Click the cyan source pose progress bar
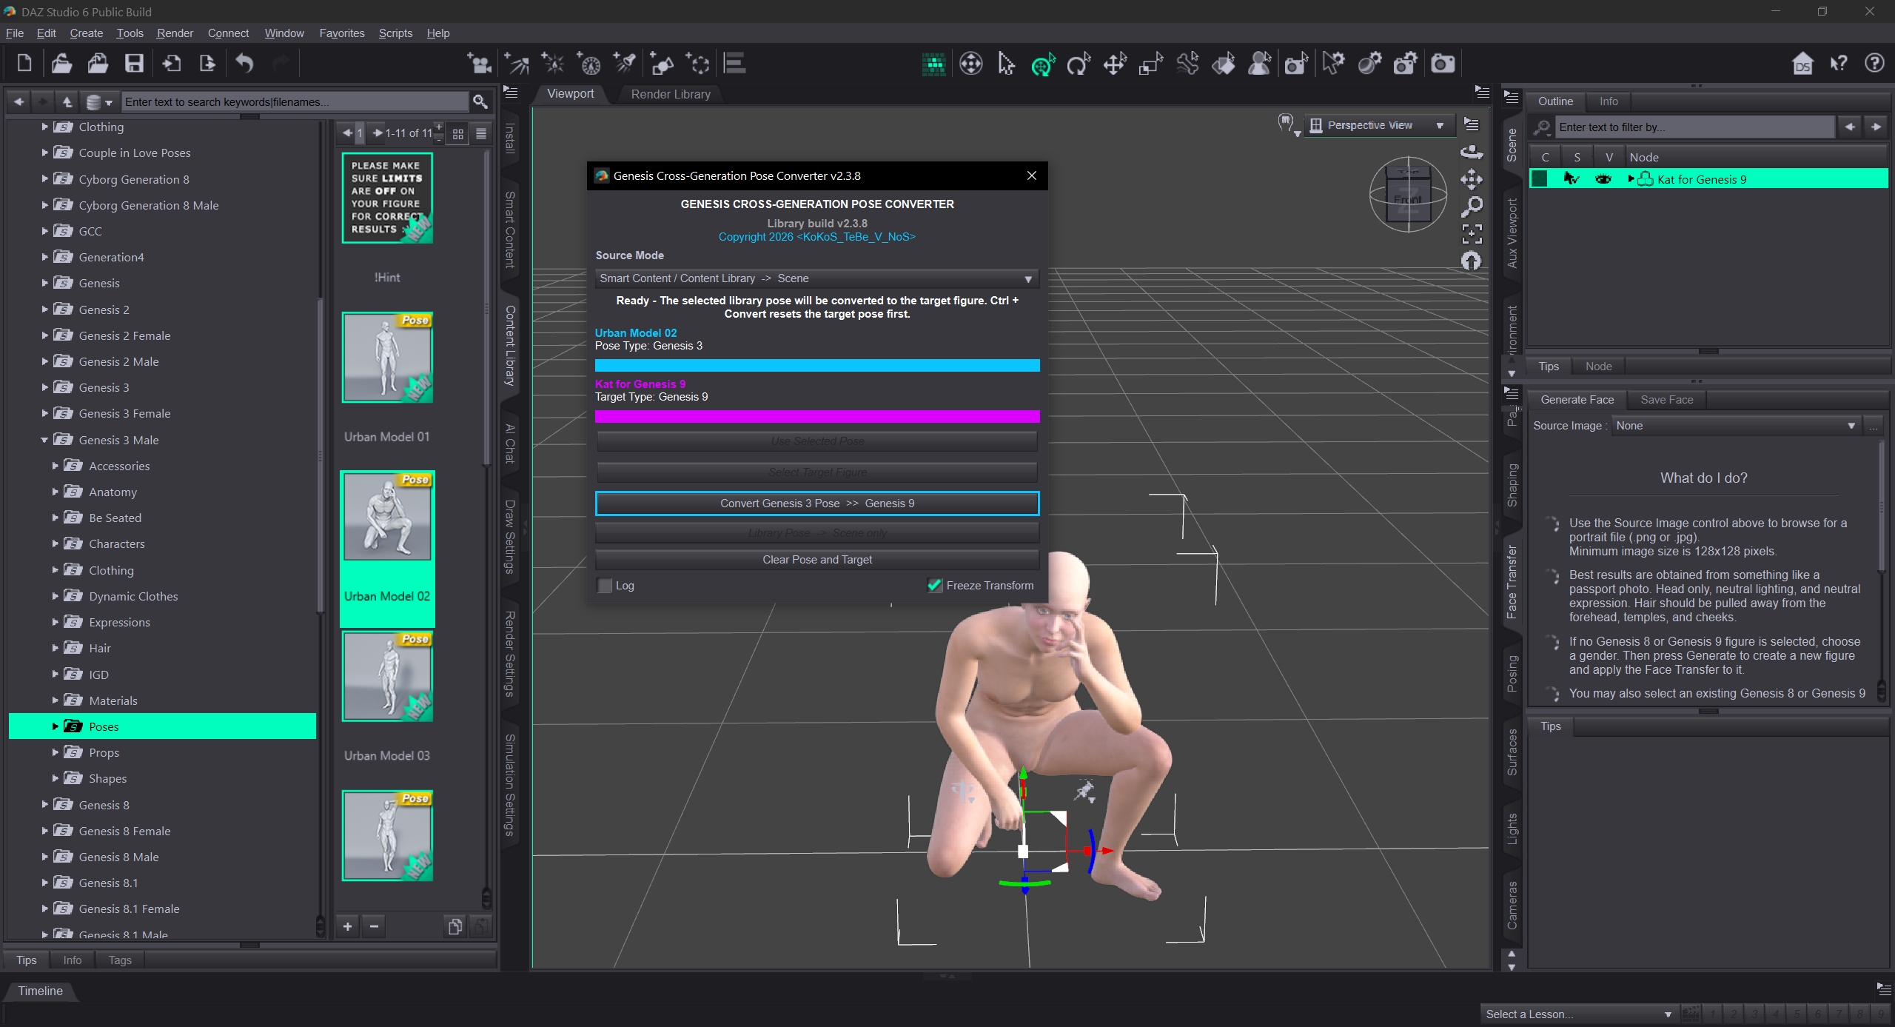This screenshot has height=1027, width=1895. pos(817,366)
